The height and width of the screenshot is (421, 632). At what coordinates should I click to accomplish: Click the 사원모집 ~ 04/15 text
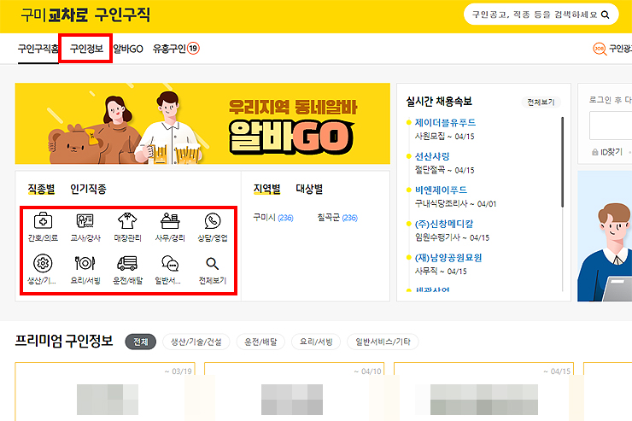445,137
